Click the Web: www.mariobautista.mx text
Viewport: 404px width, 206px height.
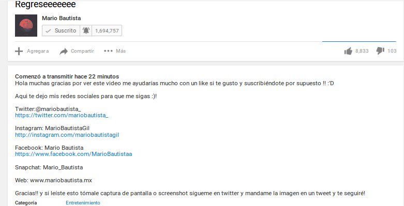pos(53,180)
